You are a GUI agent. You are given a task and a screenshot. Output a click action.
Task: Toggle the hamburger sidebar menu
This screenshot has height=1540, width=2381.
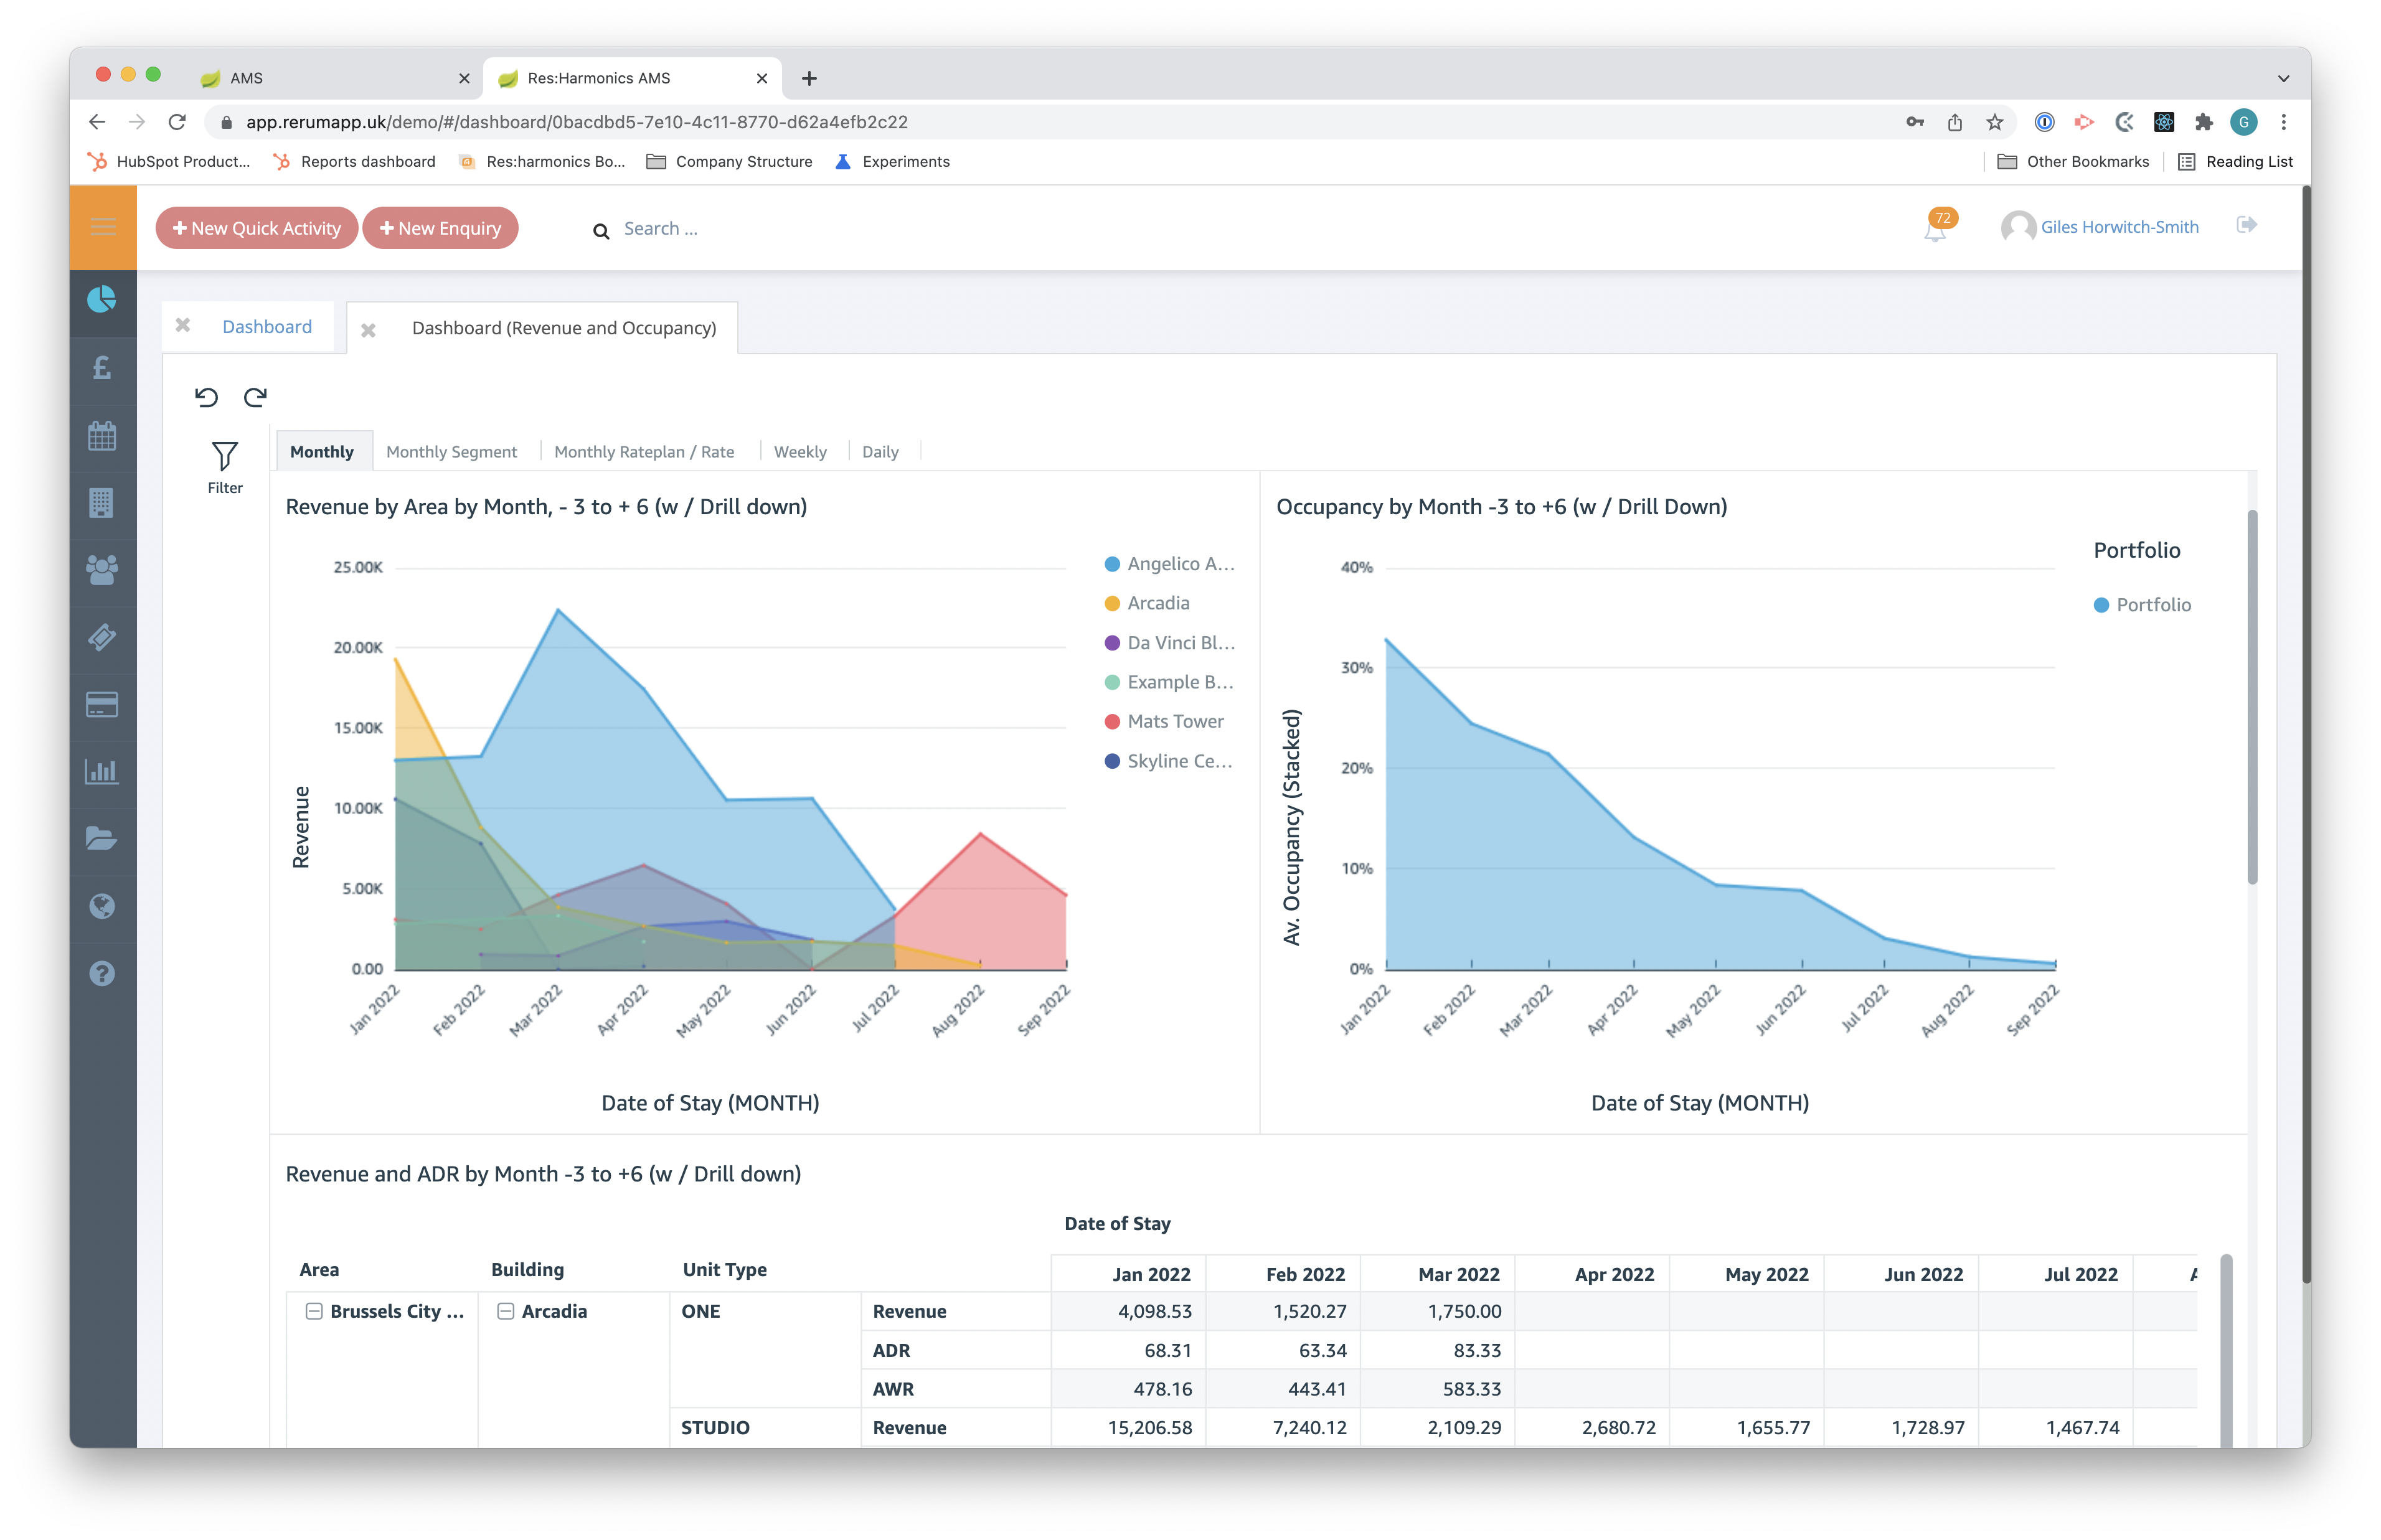(103, 227)
